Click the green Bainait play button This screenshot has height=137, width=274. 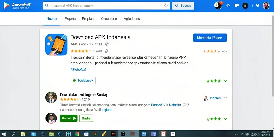pyautogui.click(x=69, y=118)
